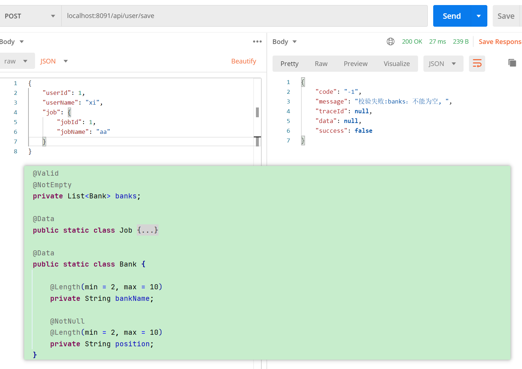
Task: Click the "jobName": "aa" line in request
Action: point(83,132)
